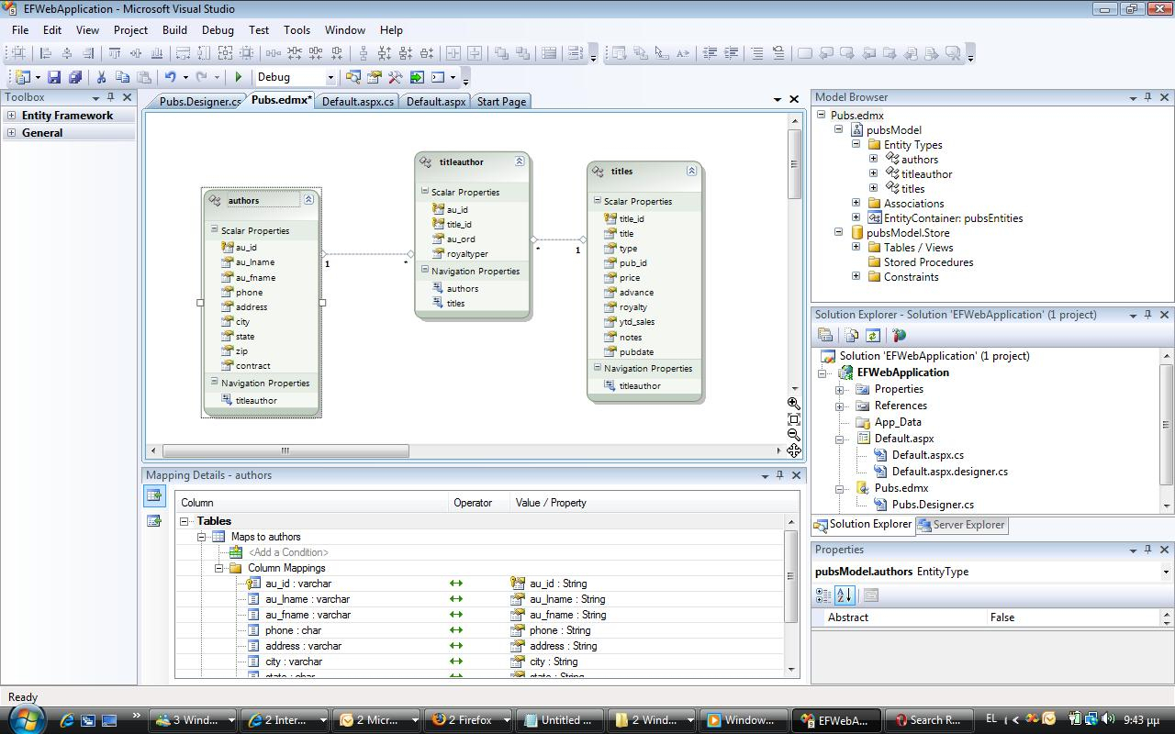Screen dimensions: 1175x734
Task: Click the Cut scissors icon
Action: 101,78
